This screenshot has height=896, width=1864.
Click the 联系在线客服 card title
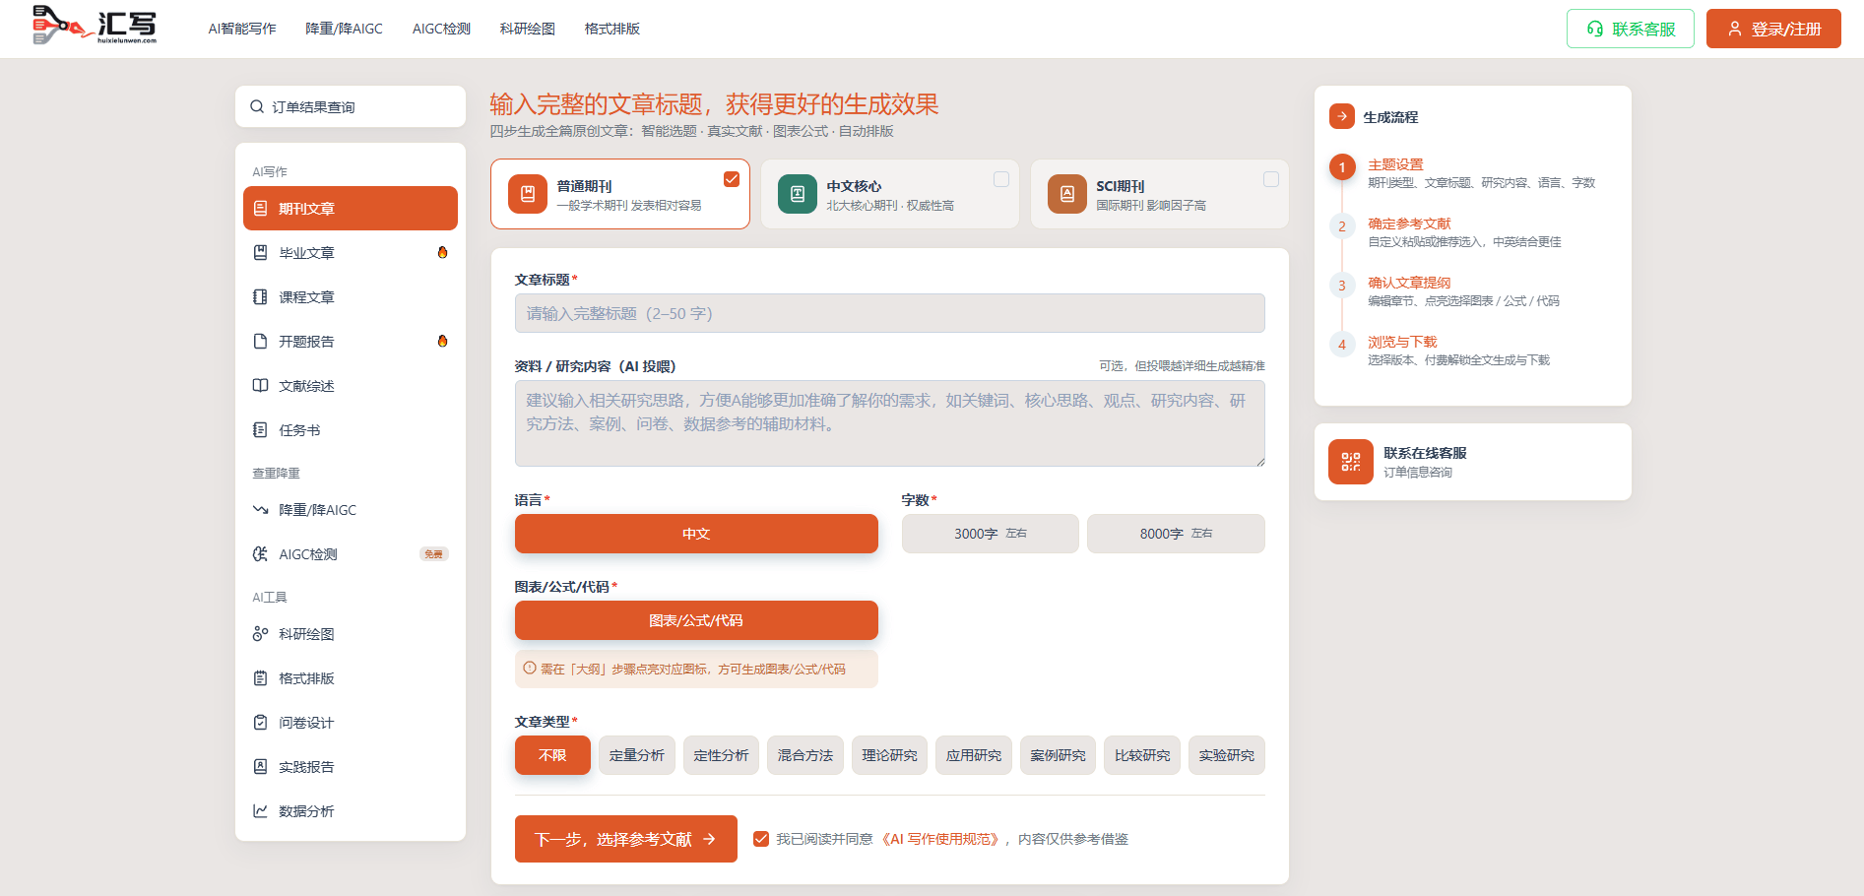[x=1425, y=453]
